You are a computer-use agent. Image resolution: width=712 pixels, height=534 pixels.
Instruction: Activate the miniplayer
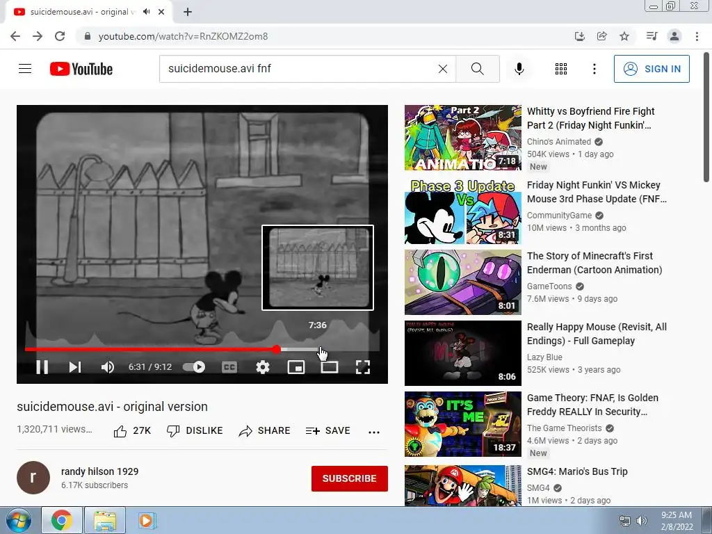pos(296,367)
